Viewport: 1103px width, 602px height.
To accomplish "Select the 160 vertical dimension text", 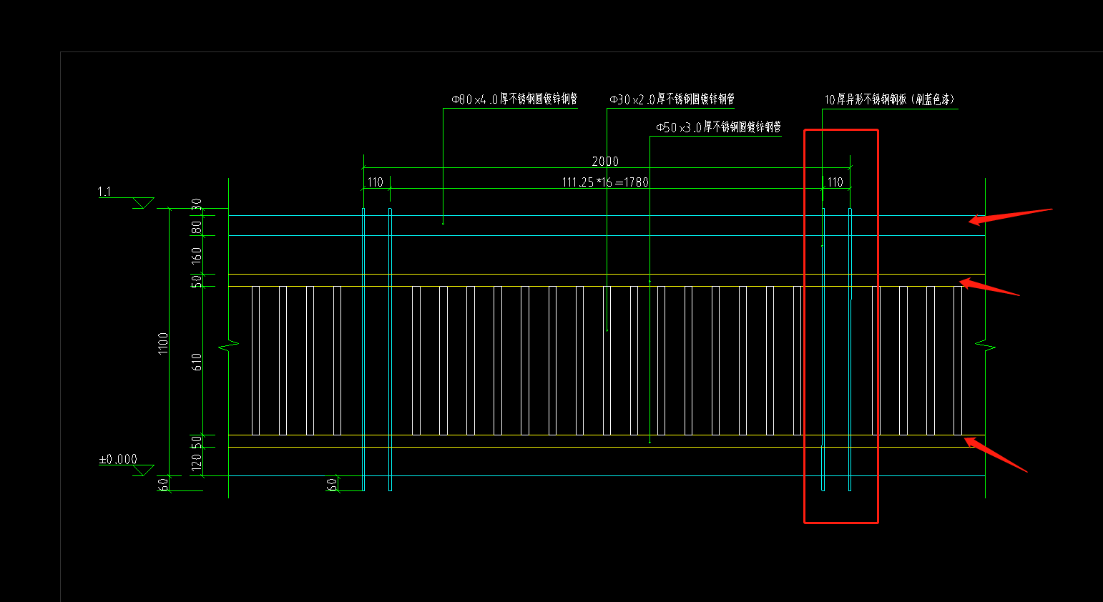I will click(197, 255).
